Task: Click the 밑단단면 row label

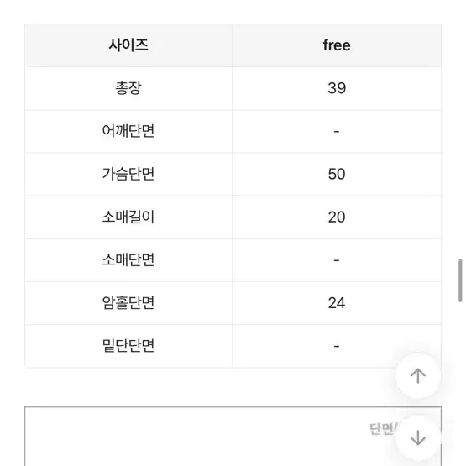Action: coord(128,346)
